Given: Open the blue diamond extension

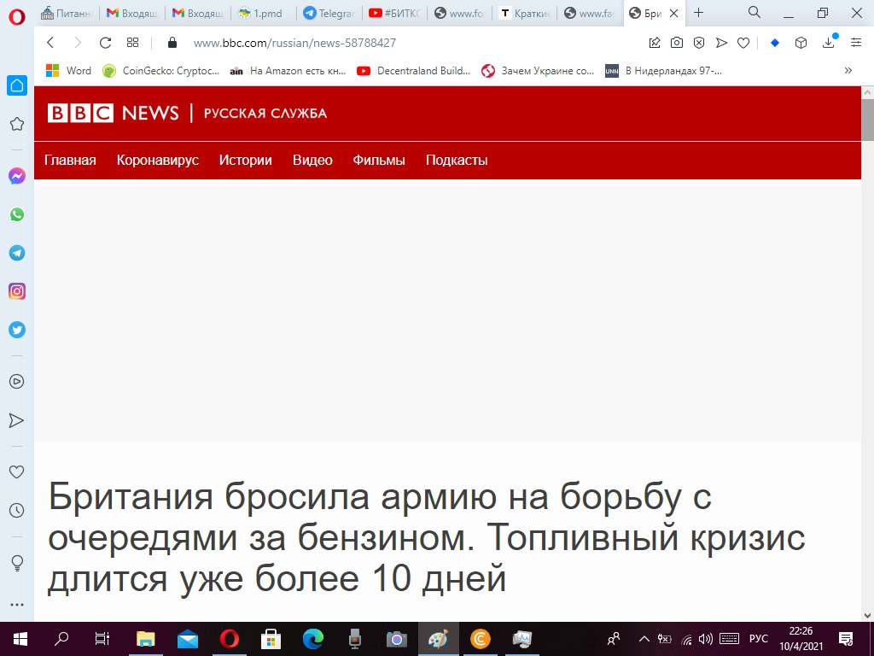Looking at the screenshot, I should coord(775,43).
